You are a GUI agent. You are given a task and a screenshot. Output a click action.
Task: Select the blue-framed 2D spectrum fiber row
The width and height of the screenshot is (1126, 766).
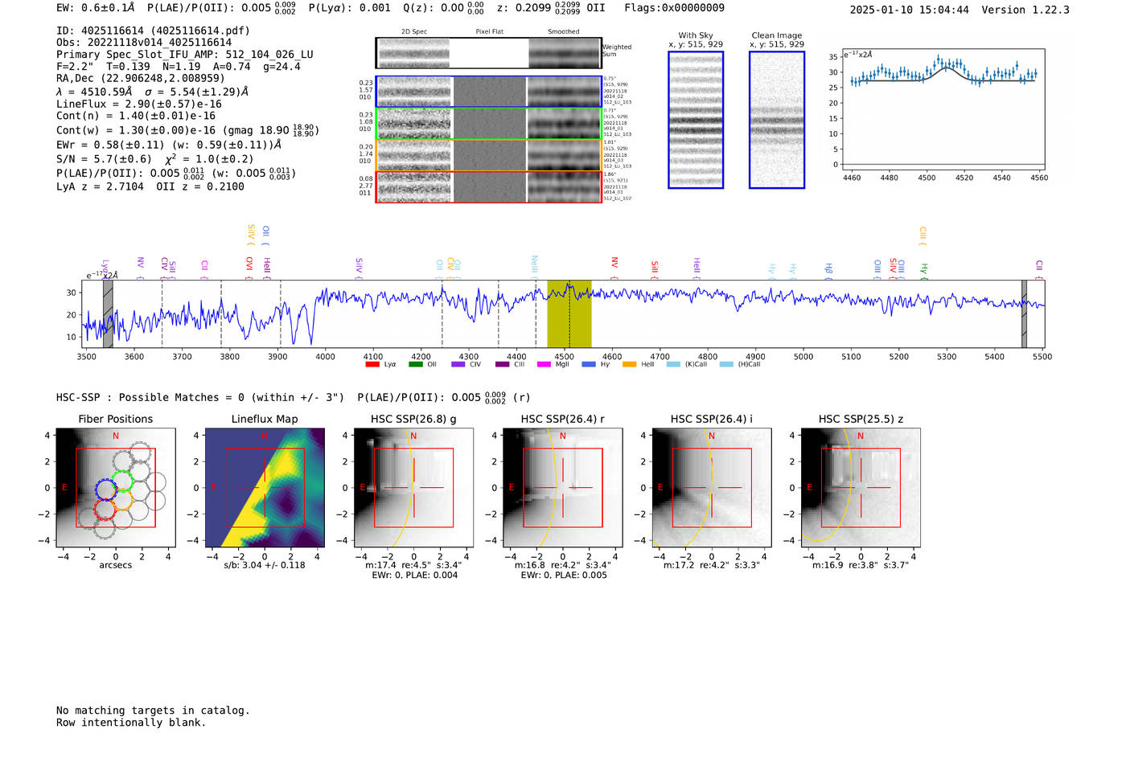pos(488,92)
